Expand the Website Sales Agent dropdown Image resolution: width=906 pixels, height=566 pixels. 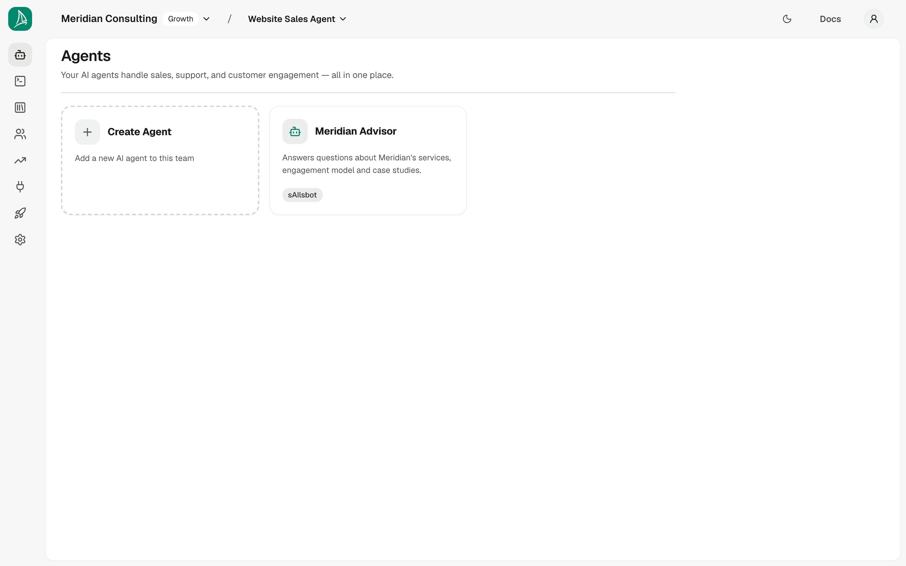click(x=297, y=19)
